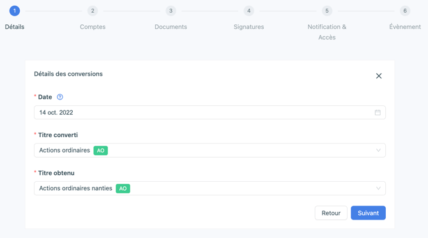Image resolution: width=428 pixels, height=238 pixels.
Task: Select the Notification & Accès step label
Action: pyautogui.click(x=326, y=32)
